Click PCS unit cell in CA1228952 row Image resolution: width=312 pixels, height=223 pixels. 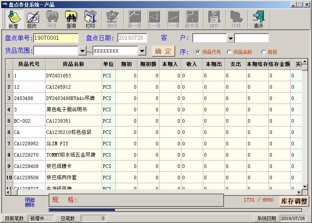(109, 143)
